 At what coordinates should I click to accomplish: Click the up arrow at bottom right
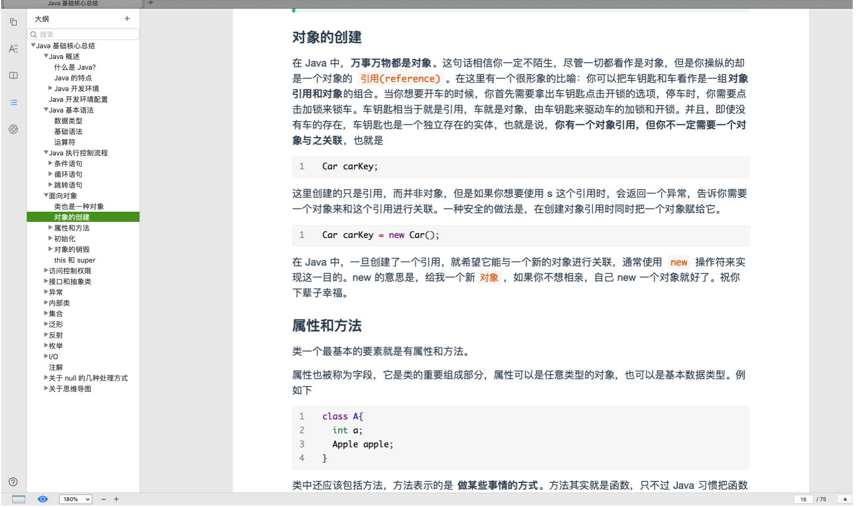[x=845, y=499]
